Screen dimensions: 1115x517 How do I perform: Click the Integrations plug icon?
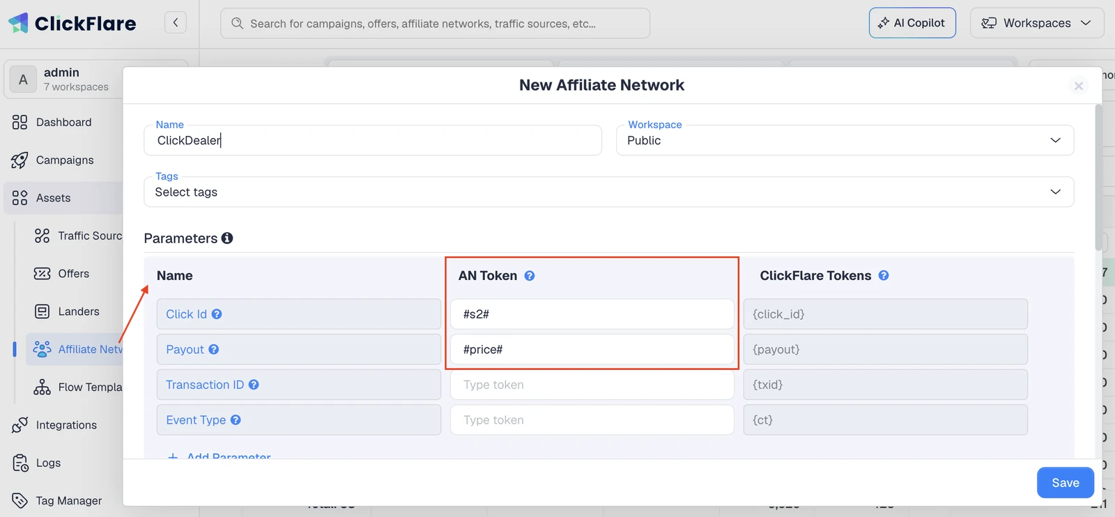(20, 425)
